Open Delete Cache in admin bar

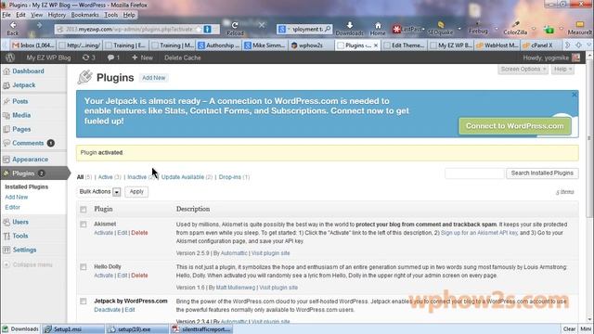[x=183, y=58]
